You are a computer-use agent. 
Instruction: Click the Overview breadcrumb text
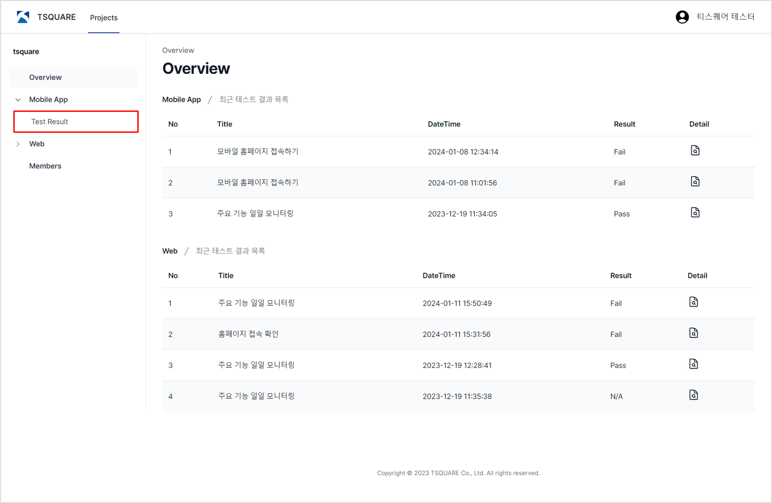(178, 50)
